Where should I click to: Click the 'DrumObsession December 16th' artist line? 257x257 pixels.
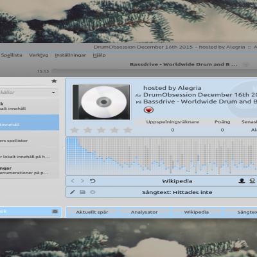point(200,94)
